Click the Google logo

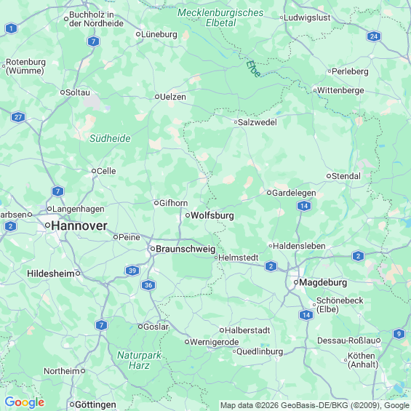pyautogui.click(x=25, y=402)
